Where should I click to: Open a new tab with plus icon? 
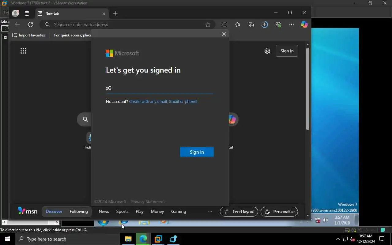coord(115,13)
